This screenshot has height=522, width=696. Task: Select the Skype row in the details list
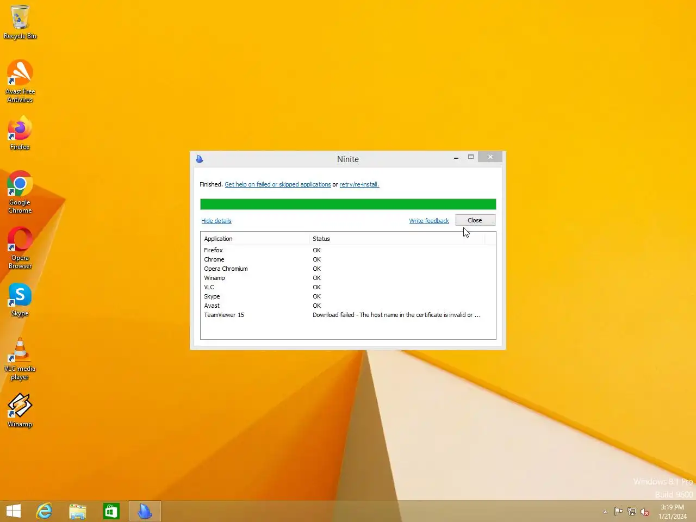(x=348, y=296)
